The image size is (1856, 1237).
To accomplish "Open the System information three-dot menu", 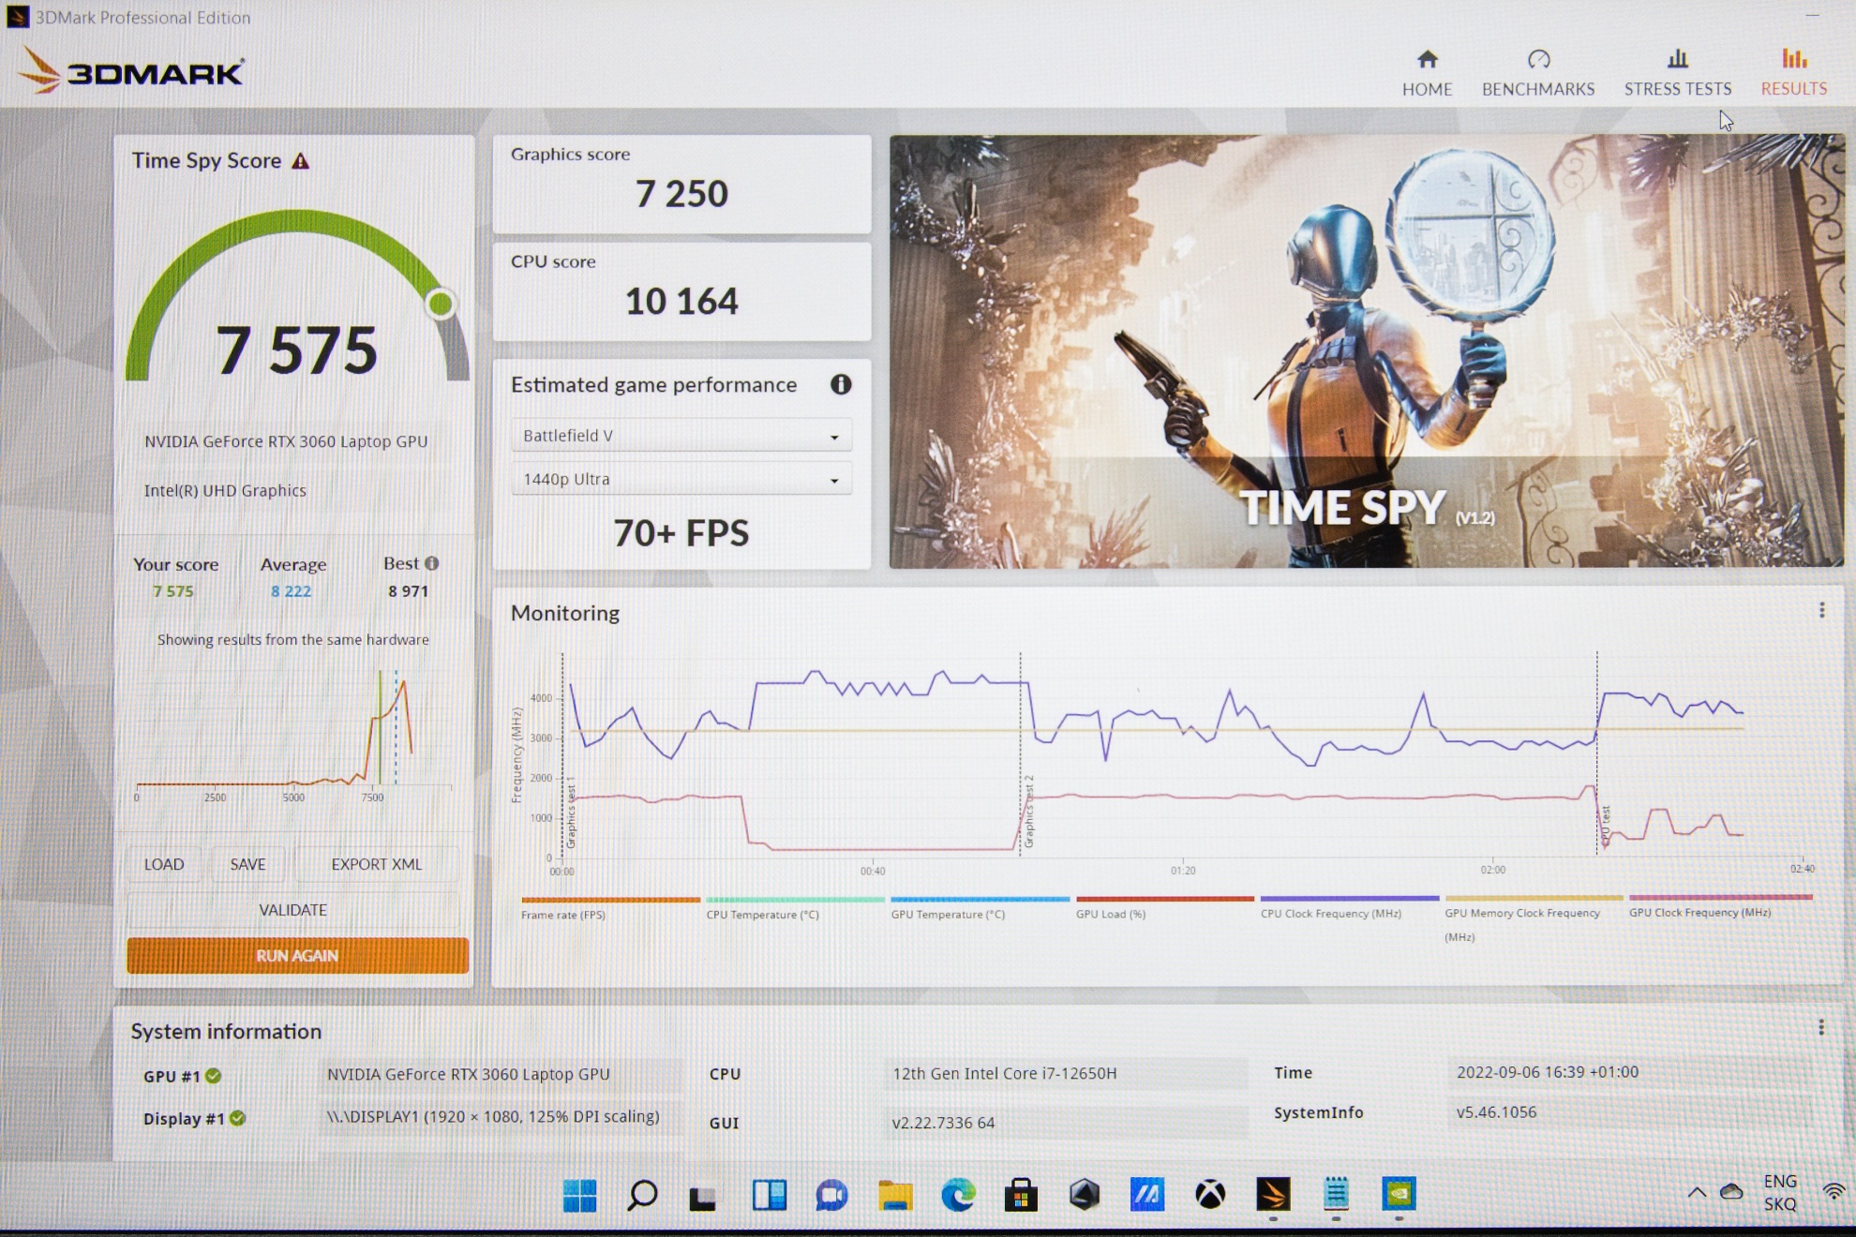I will pos(1820,1028).
